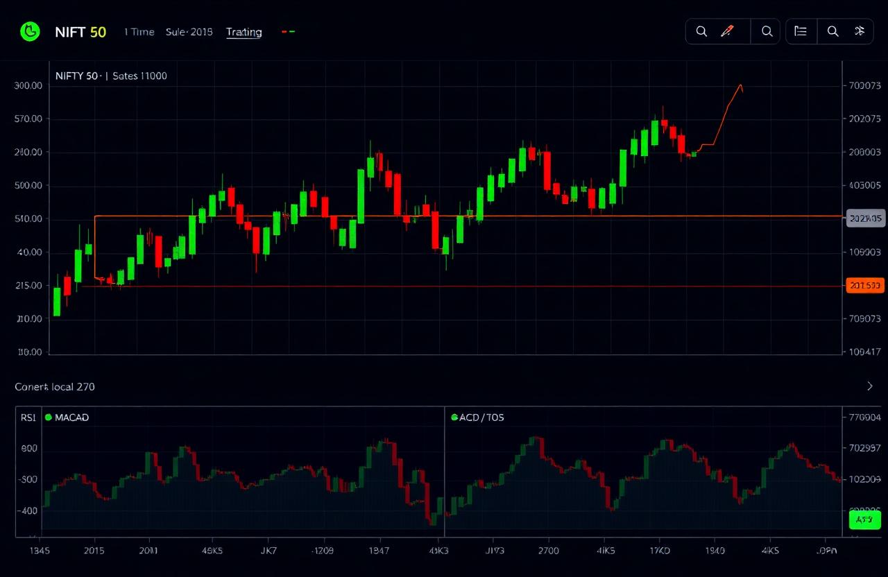The height and width of the screenshot is (577, 888).
Task: Select the '1 Time' timeframe option
Action: (139, 32)
